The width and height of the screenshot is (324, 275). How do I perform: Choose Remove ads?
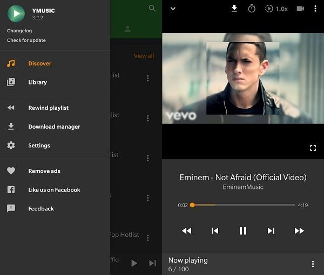[55, 171]
